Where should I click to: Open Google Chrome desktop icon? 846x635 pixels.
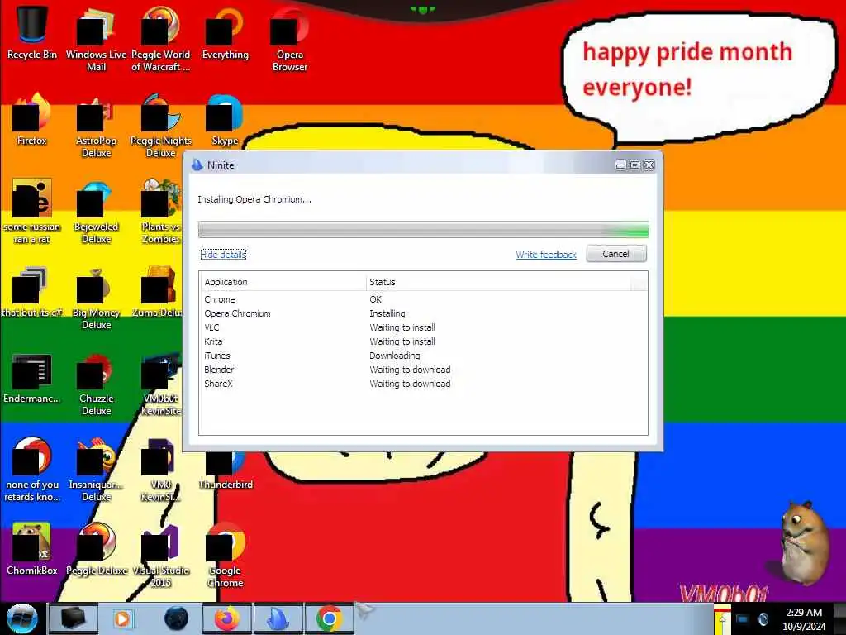(x=226, y=555)
